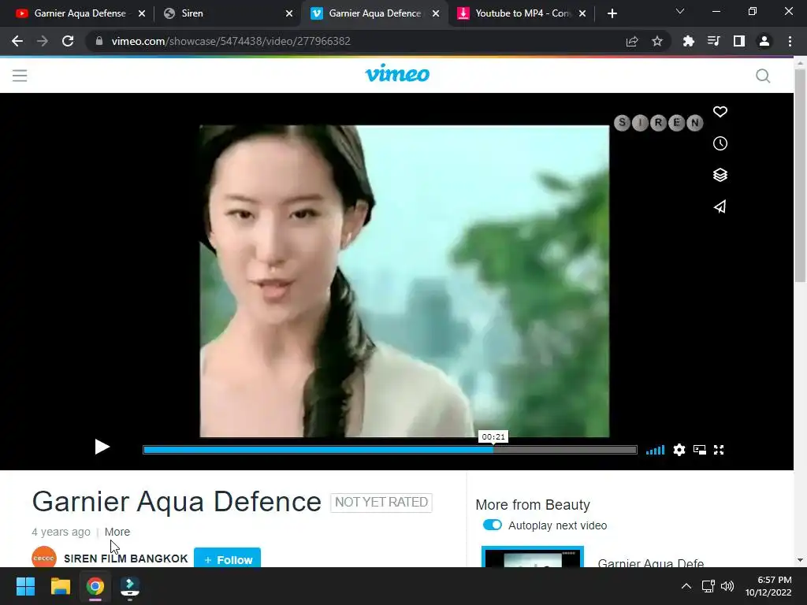807x605 pixels.
Task: Click the vimeo.com address bar
Action: tap(355, 41)
